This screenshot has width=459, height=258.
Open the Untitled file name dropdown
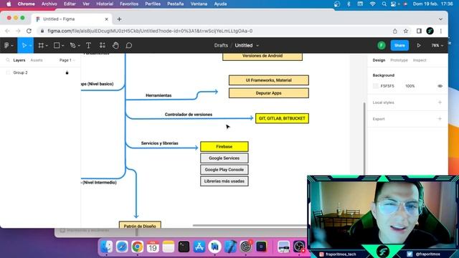[257, 46]
